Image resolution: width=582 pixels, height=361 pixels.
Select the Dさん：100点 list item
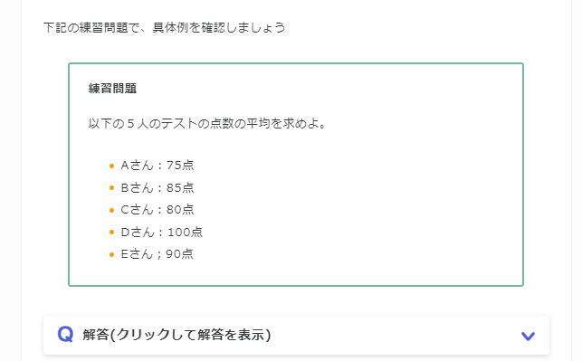162,232
